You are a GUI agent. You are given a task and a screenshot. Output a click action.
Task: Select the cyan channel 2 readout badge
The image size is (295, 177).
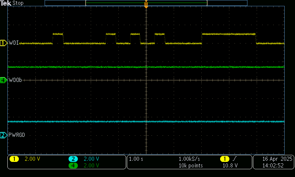point(73,159)
